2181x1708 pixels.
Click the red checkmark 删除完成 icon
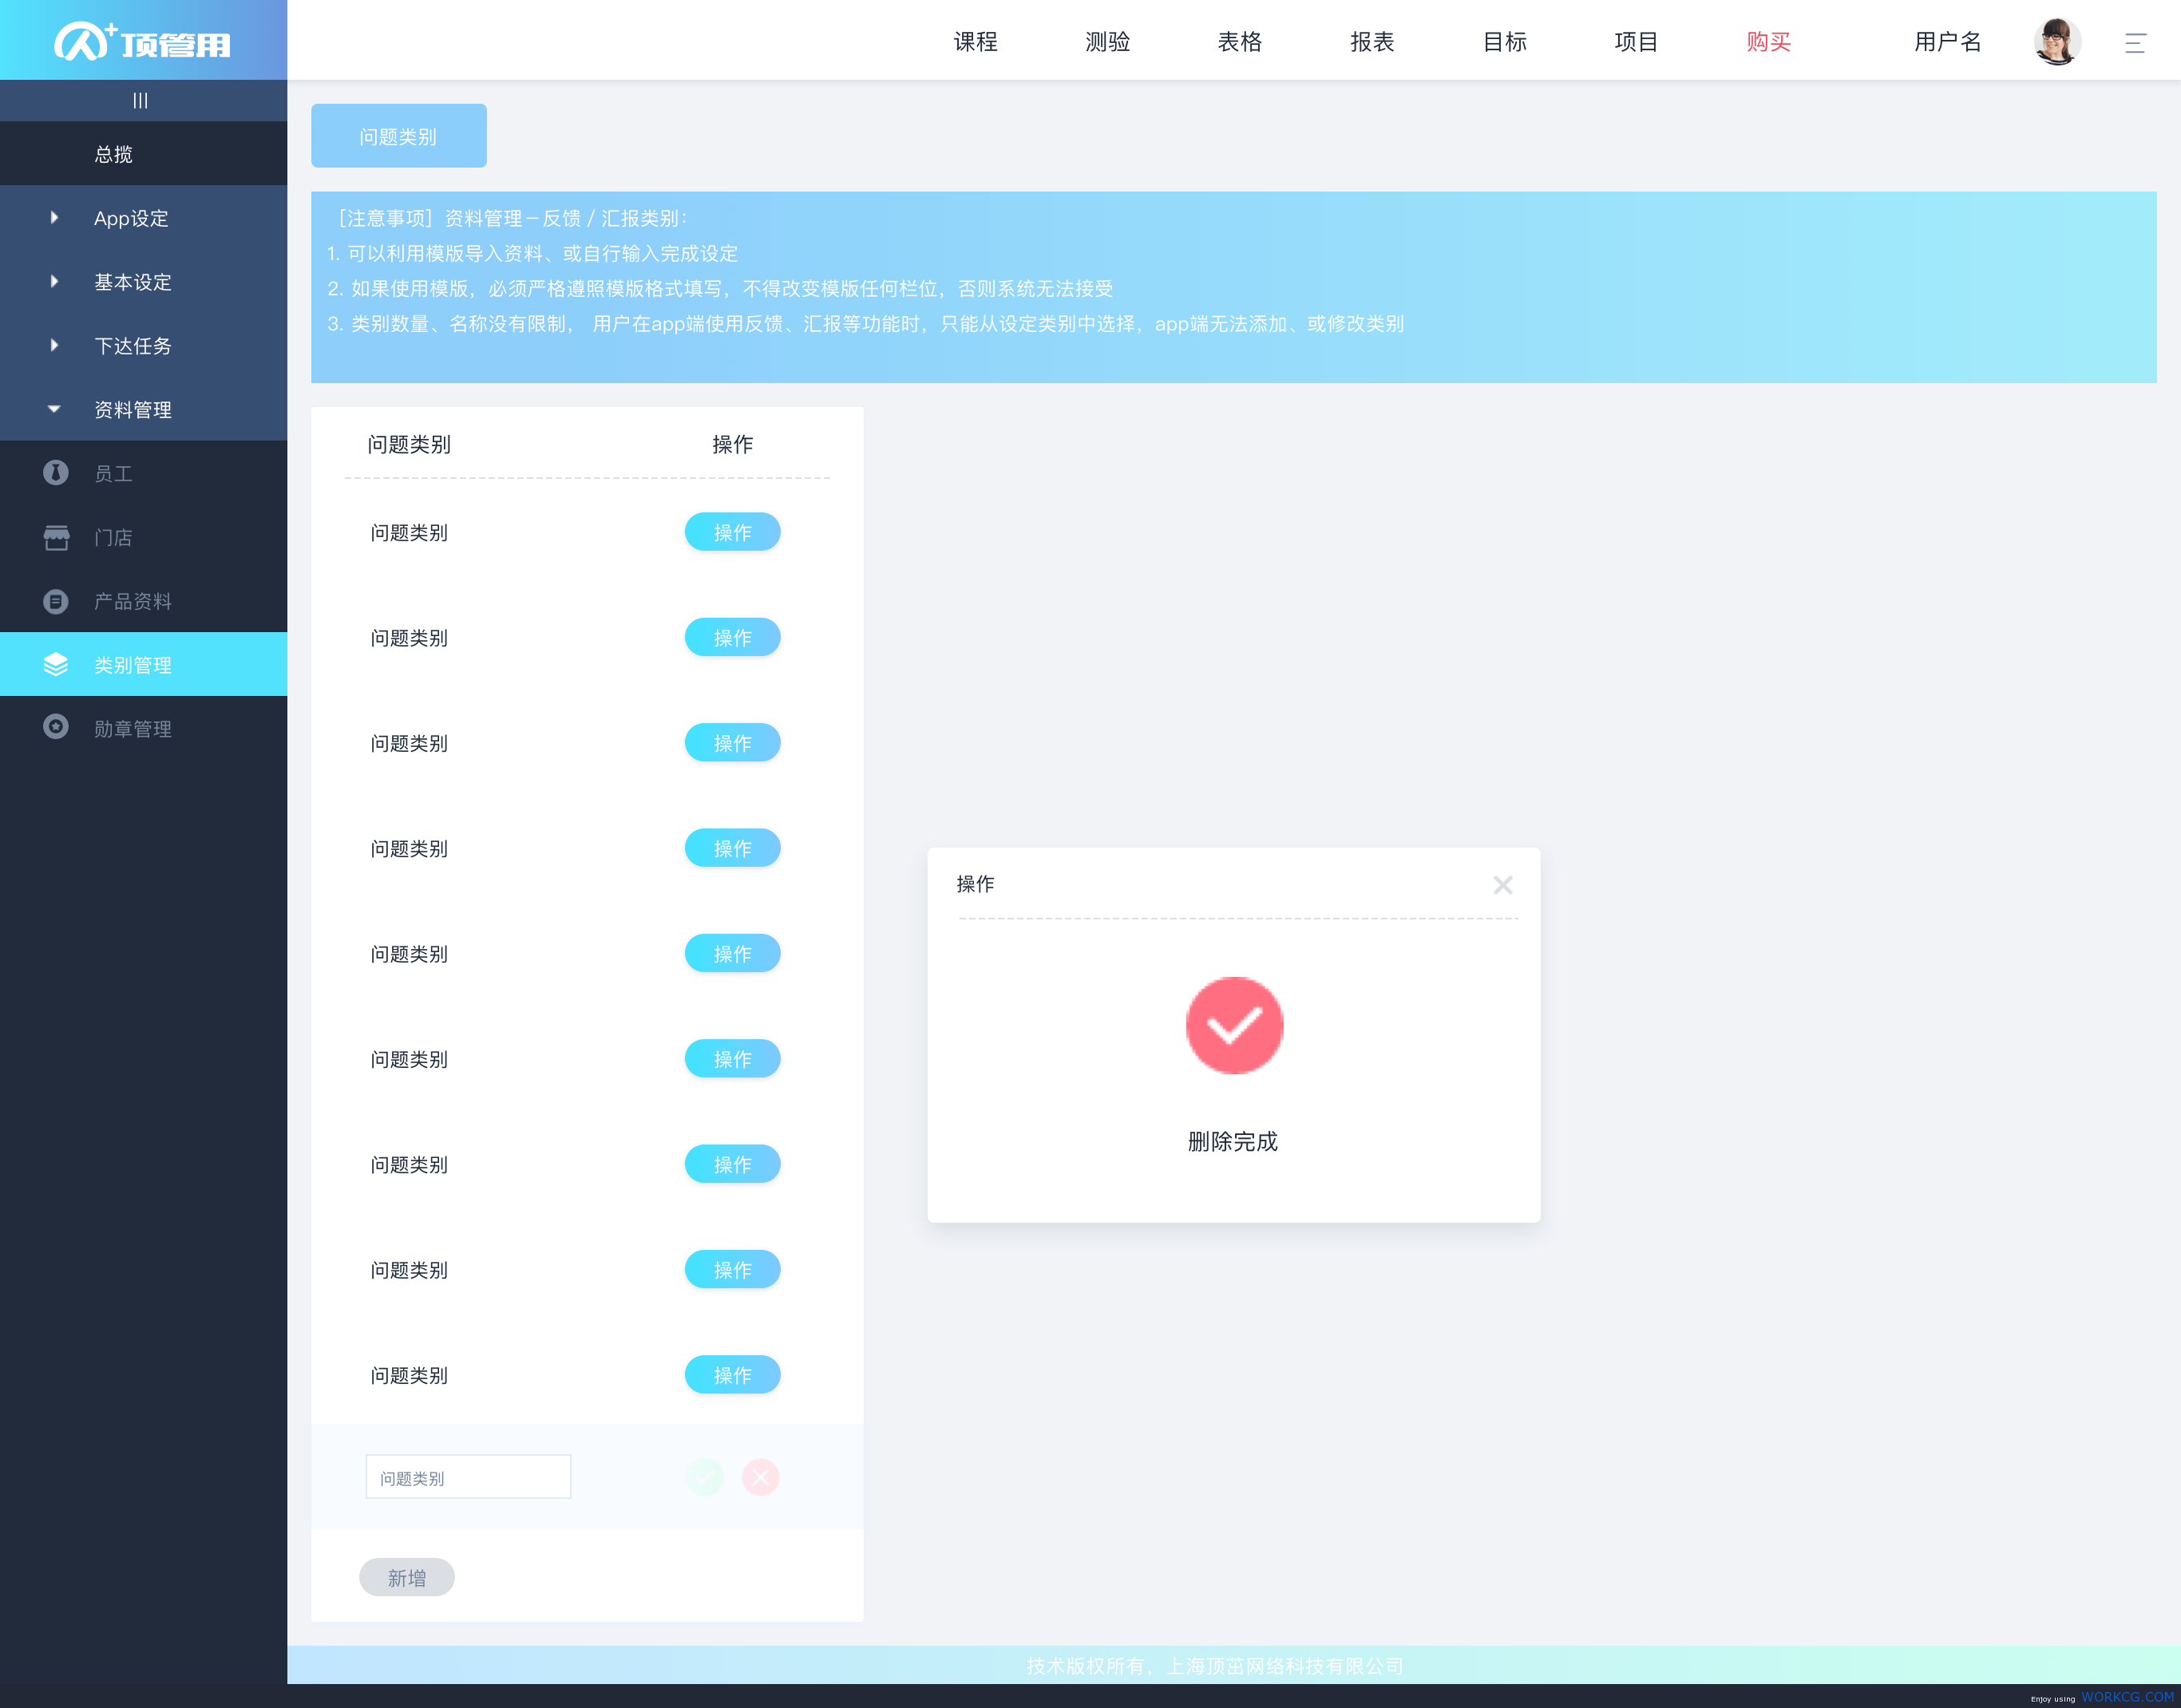click(x=1234, y=1025)
